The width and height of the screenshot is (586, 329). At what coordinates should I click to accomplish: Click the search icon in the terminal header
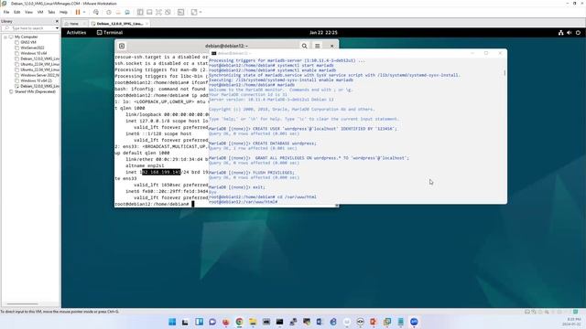tap(304, 46)
